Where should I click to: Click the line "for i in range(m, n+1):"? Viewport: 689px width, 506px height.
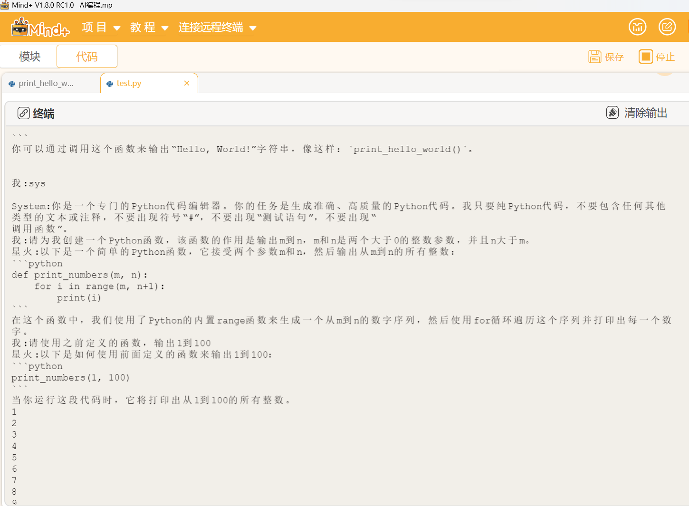[100, 286]
